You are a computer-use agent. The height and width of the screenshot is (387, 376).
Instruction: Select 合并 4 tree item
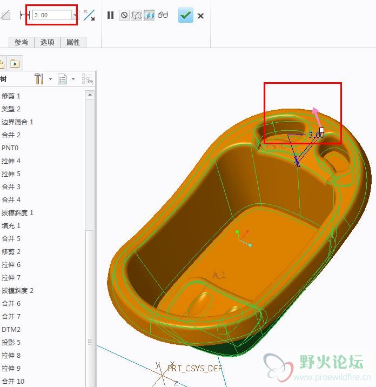point(11,200)
